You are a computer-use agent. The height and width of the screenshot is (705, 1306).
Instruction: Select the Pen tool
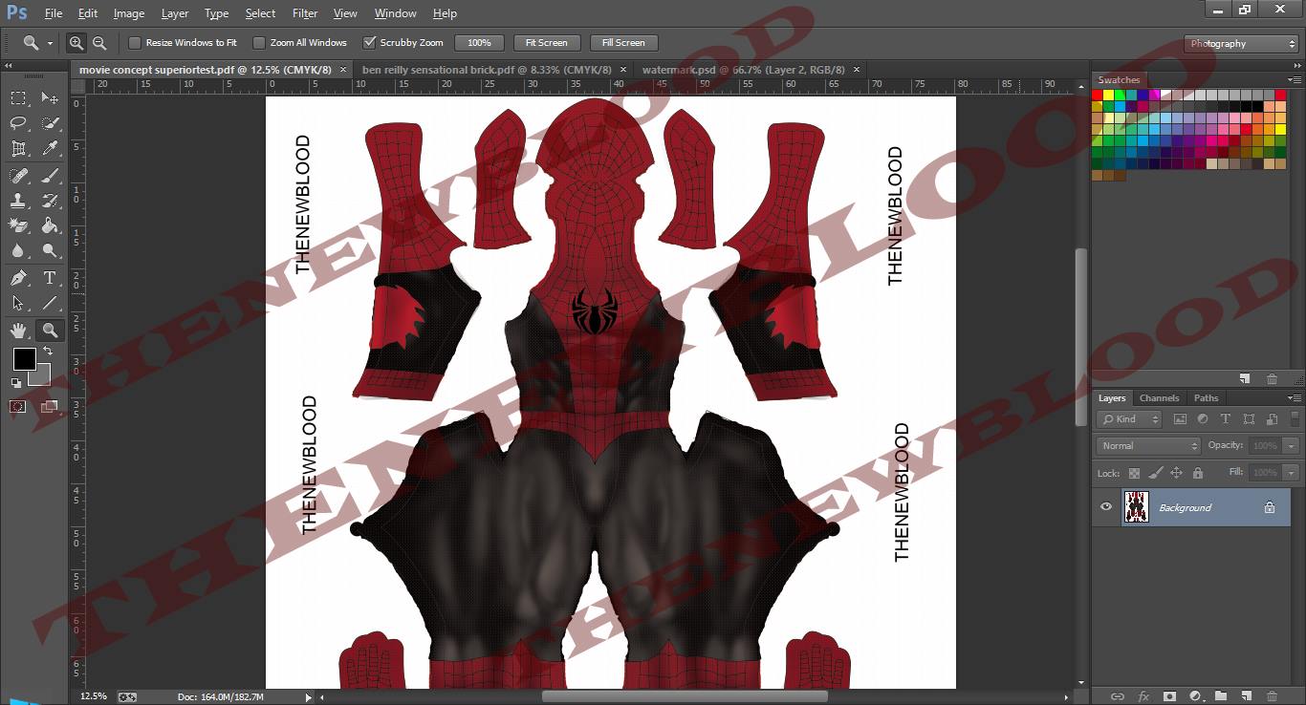(18, 278)
